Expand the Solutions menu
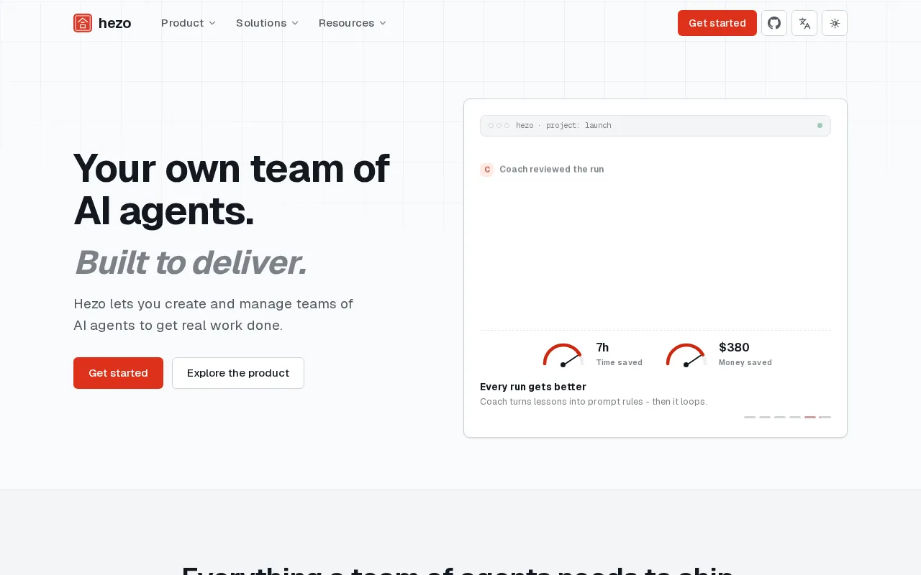Viewport: 921px width, 575px height. (x=267, y=23)
